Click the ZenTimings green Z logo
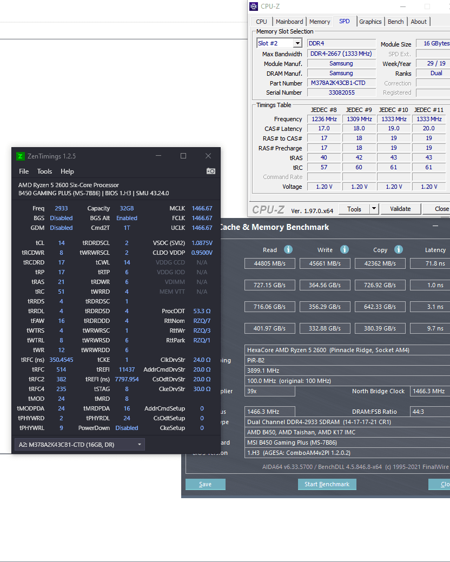The width and height of the screenshot is (450, 562). (x=21, y=156)
